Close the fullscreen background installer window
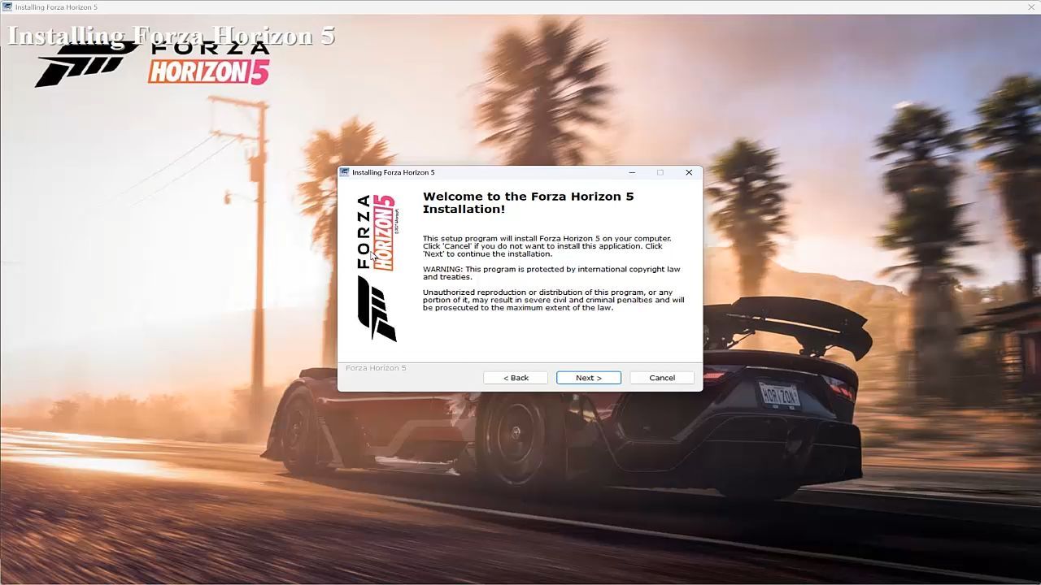 point(1031,7)
